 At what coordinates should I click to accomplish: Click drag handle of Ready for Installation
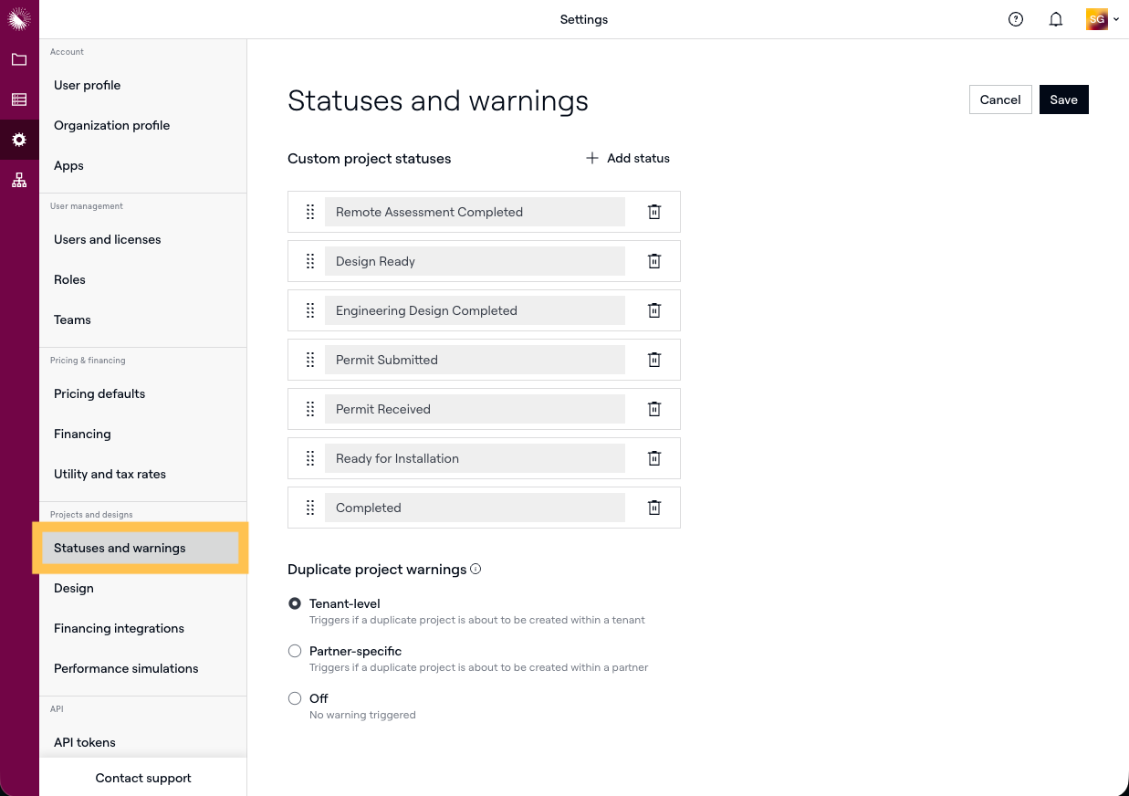click(x=310, y=458)
